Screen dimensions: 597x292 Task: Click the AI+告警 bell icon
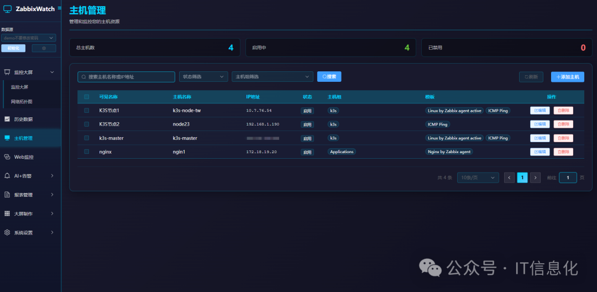point(7,176)
